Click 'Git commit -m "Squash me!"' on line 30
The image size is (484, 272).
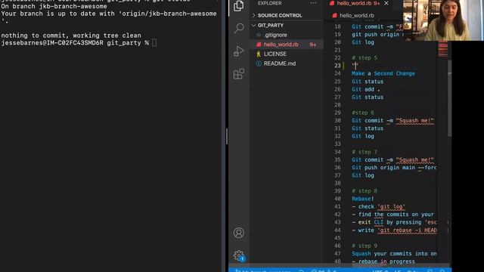point(392,121)
